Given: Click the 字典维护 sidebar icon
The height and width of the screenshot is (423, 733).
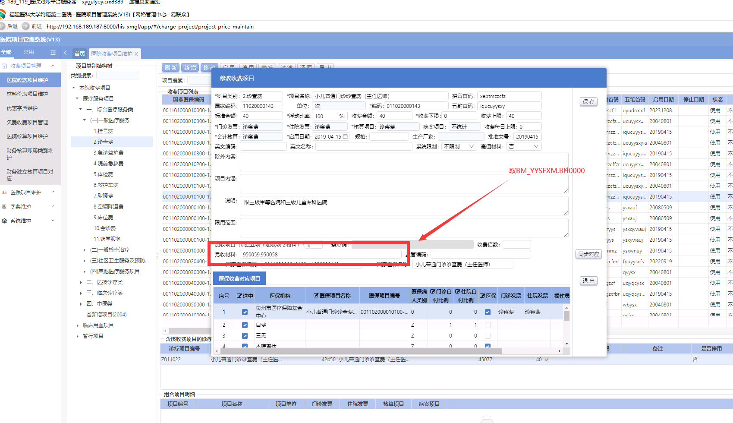Looking at the screenshot, I should [4, 207].
